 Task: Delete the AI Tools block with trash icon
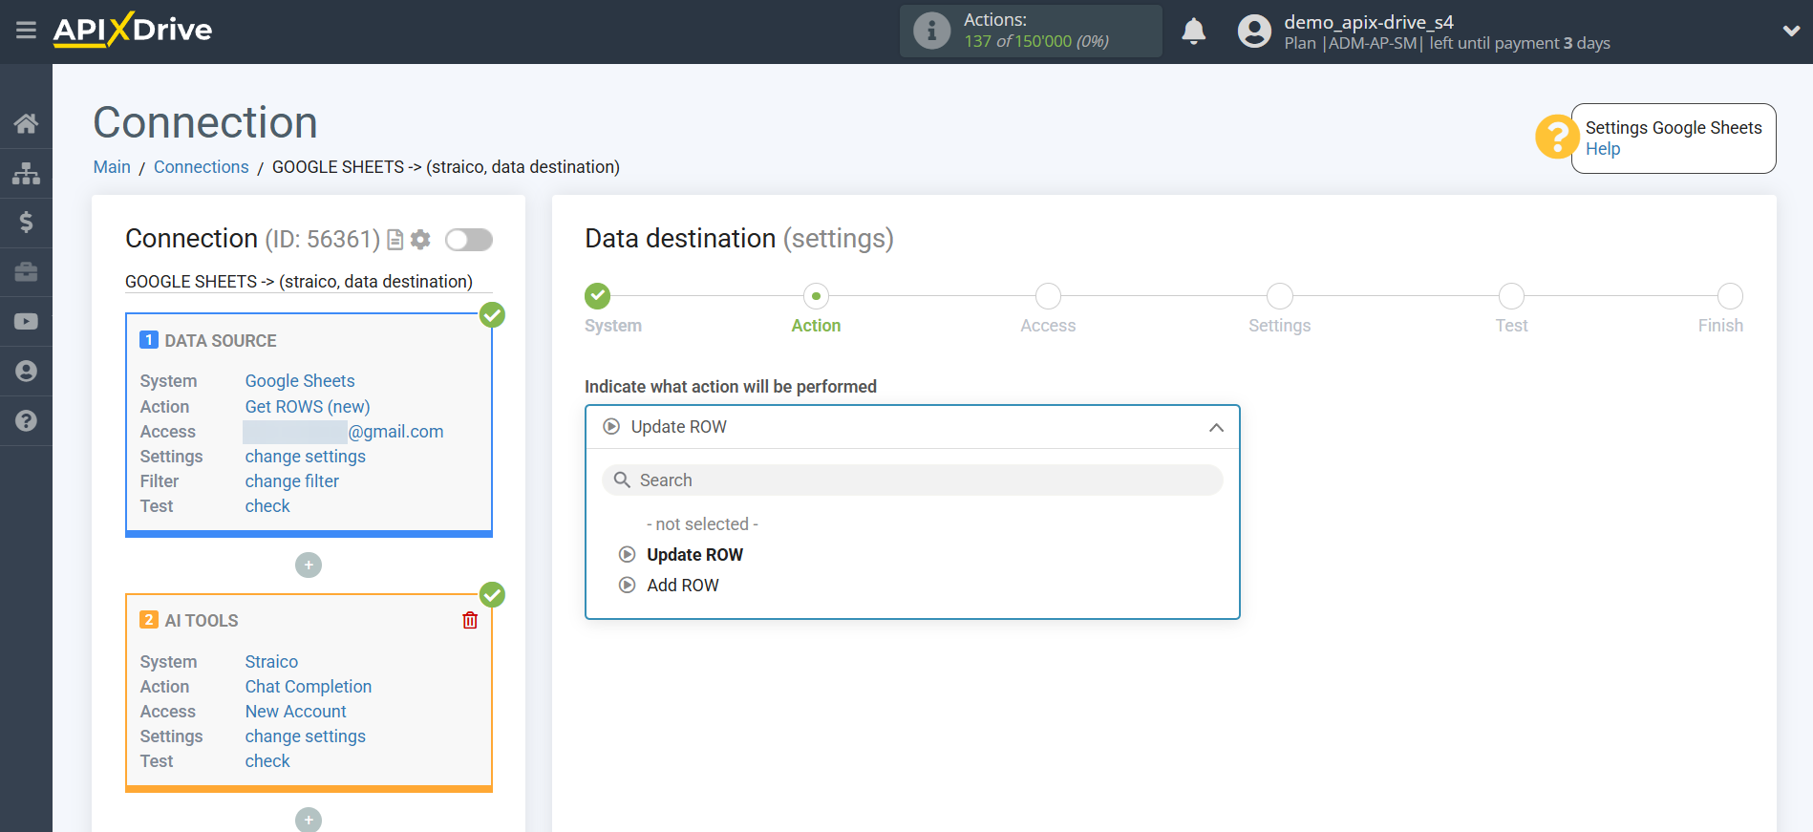click(x=470, y=621)
